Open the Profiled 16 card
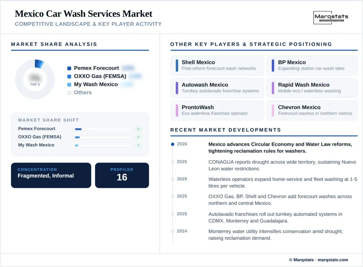This screenshot has height=267, width=363. point(122,175)
